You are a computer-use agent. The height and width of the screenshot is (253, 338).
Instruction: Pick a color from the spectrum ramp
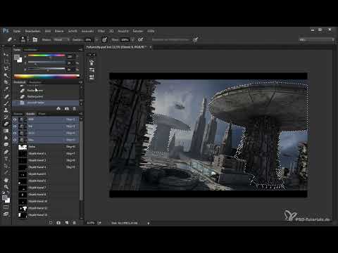coord(46,76)
